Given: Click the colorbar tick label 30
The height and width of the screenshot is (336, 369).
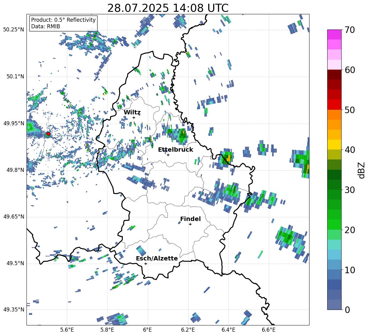Looking at the screenshot, I should 349,190.
